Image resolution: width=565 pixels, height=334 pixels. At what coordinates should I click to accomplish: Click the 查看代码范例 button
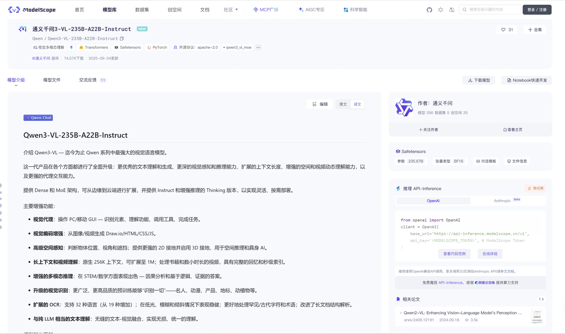click(x=455, y=253)
